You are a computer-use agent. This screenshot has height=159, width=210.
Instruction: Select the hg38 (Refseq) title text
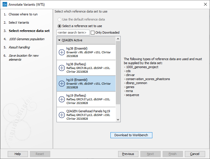click(76, 64)
